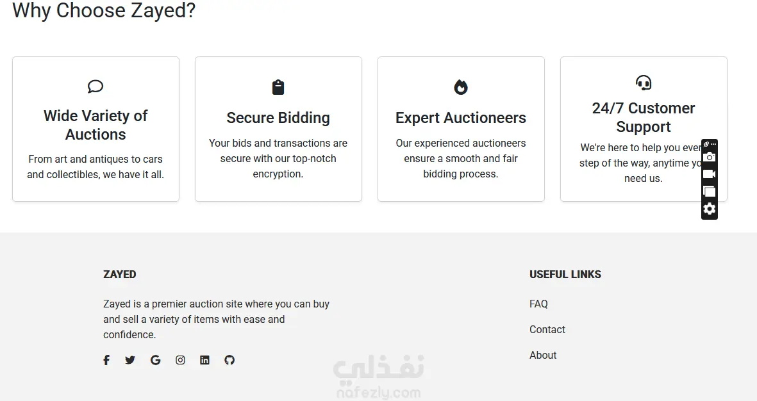Screen dimensions: 757x401
Task: Visit the Instagram icon link
Action: 180,360
